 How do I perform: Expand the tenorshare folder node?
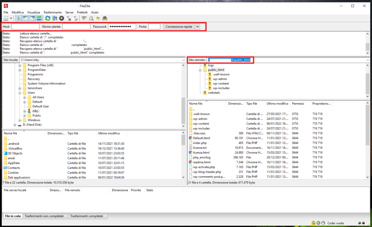[20, 88]
